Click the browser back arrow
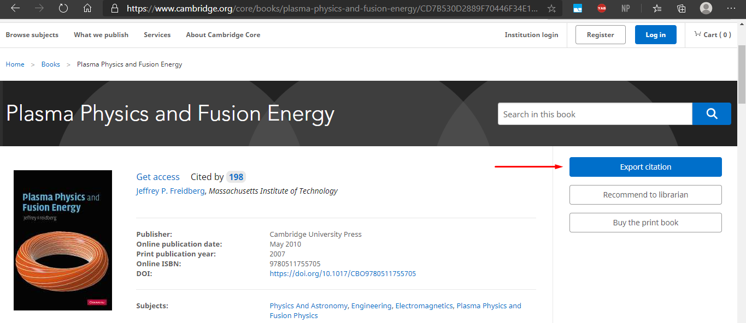The height and width of the screenshot is (323, 746). click(15, 8)
